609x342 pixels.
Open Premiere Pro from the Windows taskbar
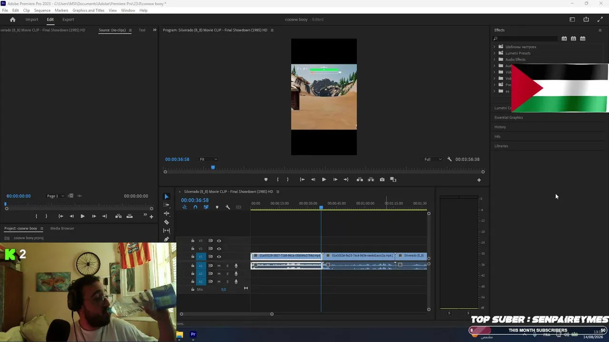click(193, 334)
